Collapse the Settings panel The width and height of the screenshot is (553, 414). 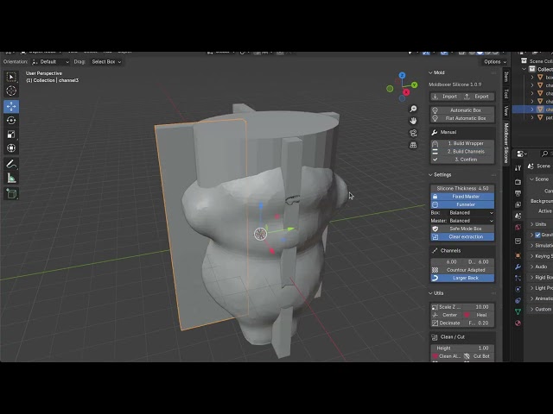(x=430, y=175)
